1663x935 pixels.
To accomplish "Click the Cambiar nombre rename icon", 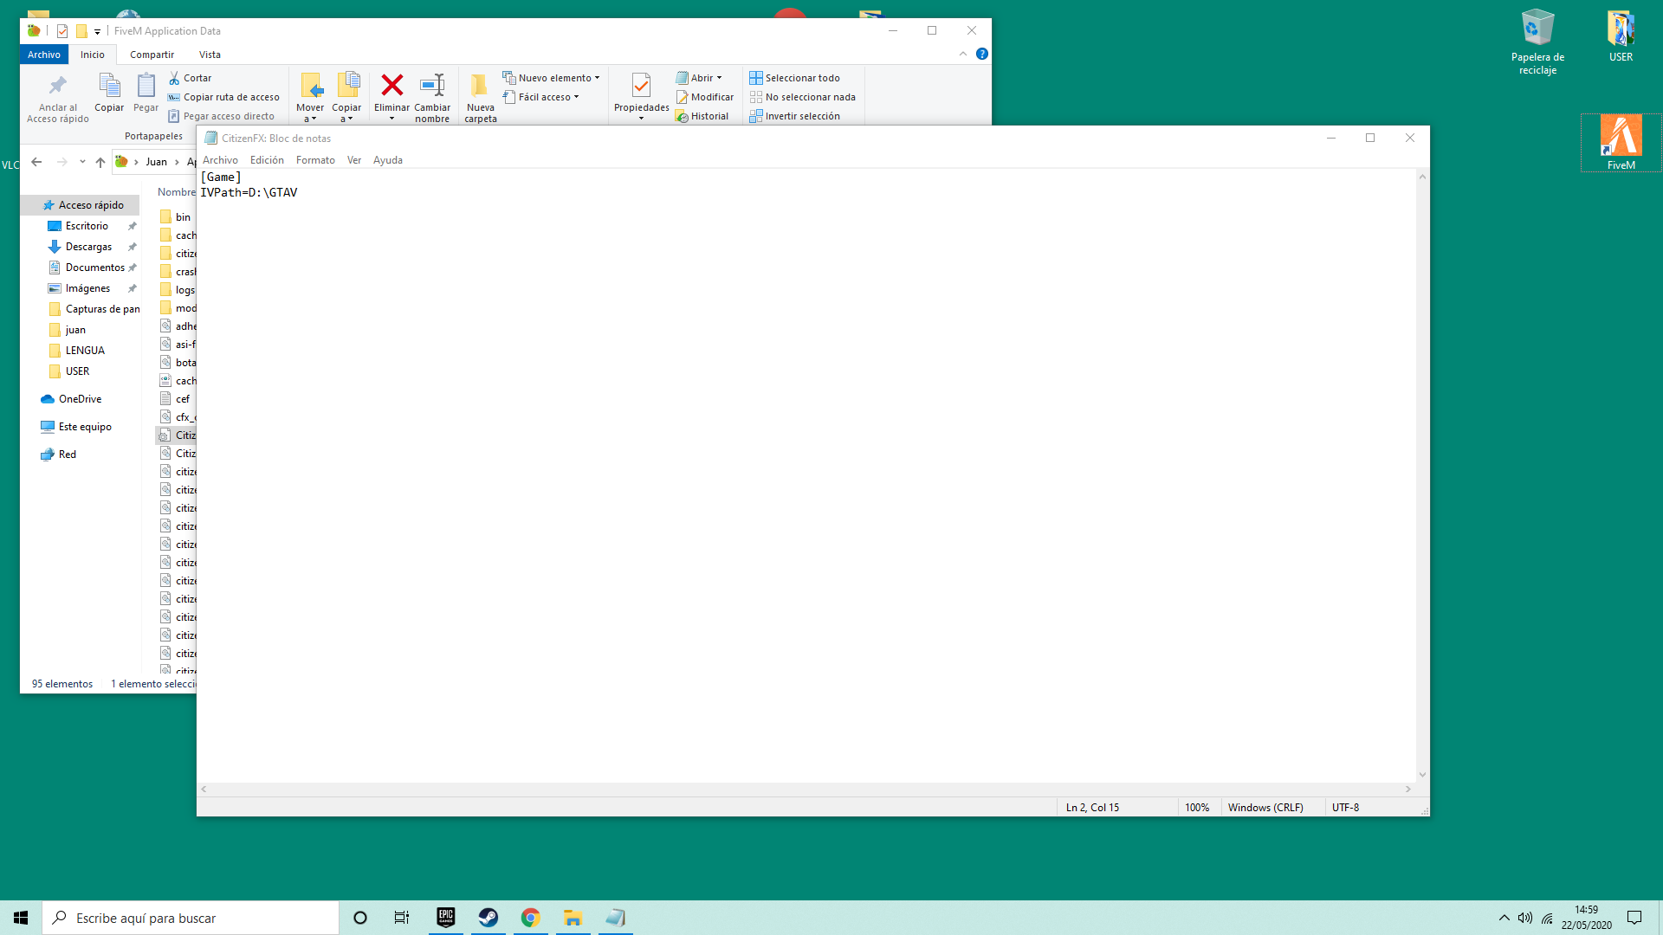I will click(x=431, y=85).
